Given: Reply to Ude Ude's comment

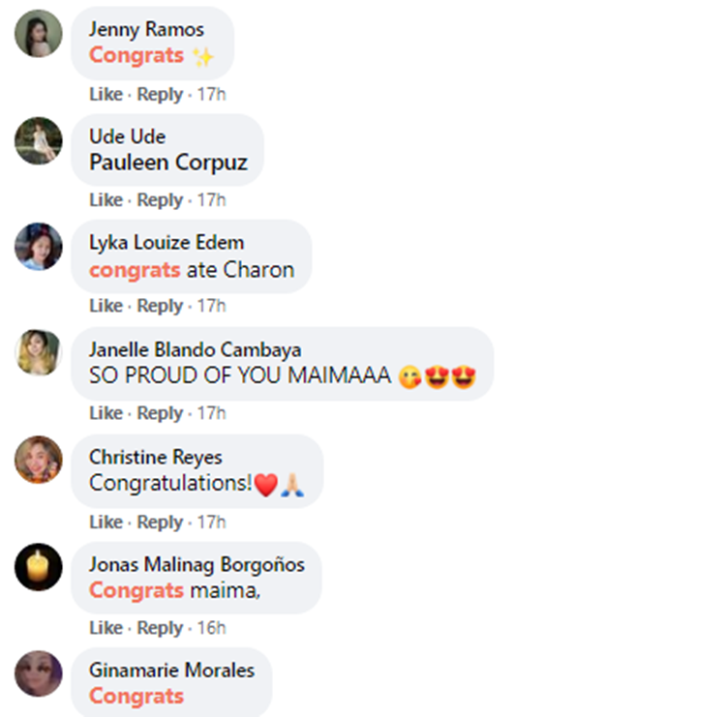Looking at the screenshot, I should (160, 200).
